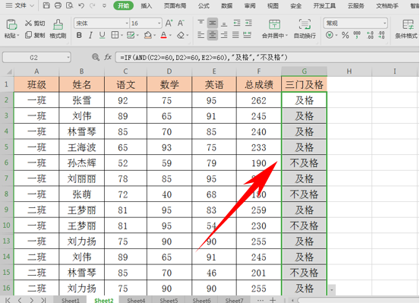The height and width of the screenshot is (303, 420).
Task: Apply thousands separator format
Action: [x=357, y=35]
